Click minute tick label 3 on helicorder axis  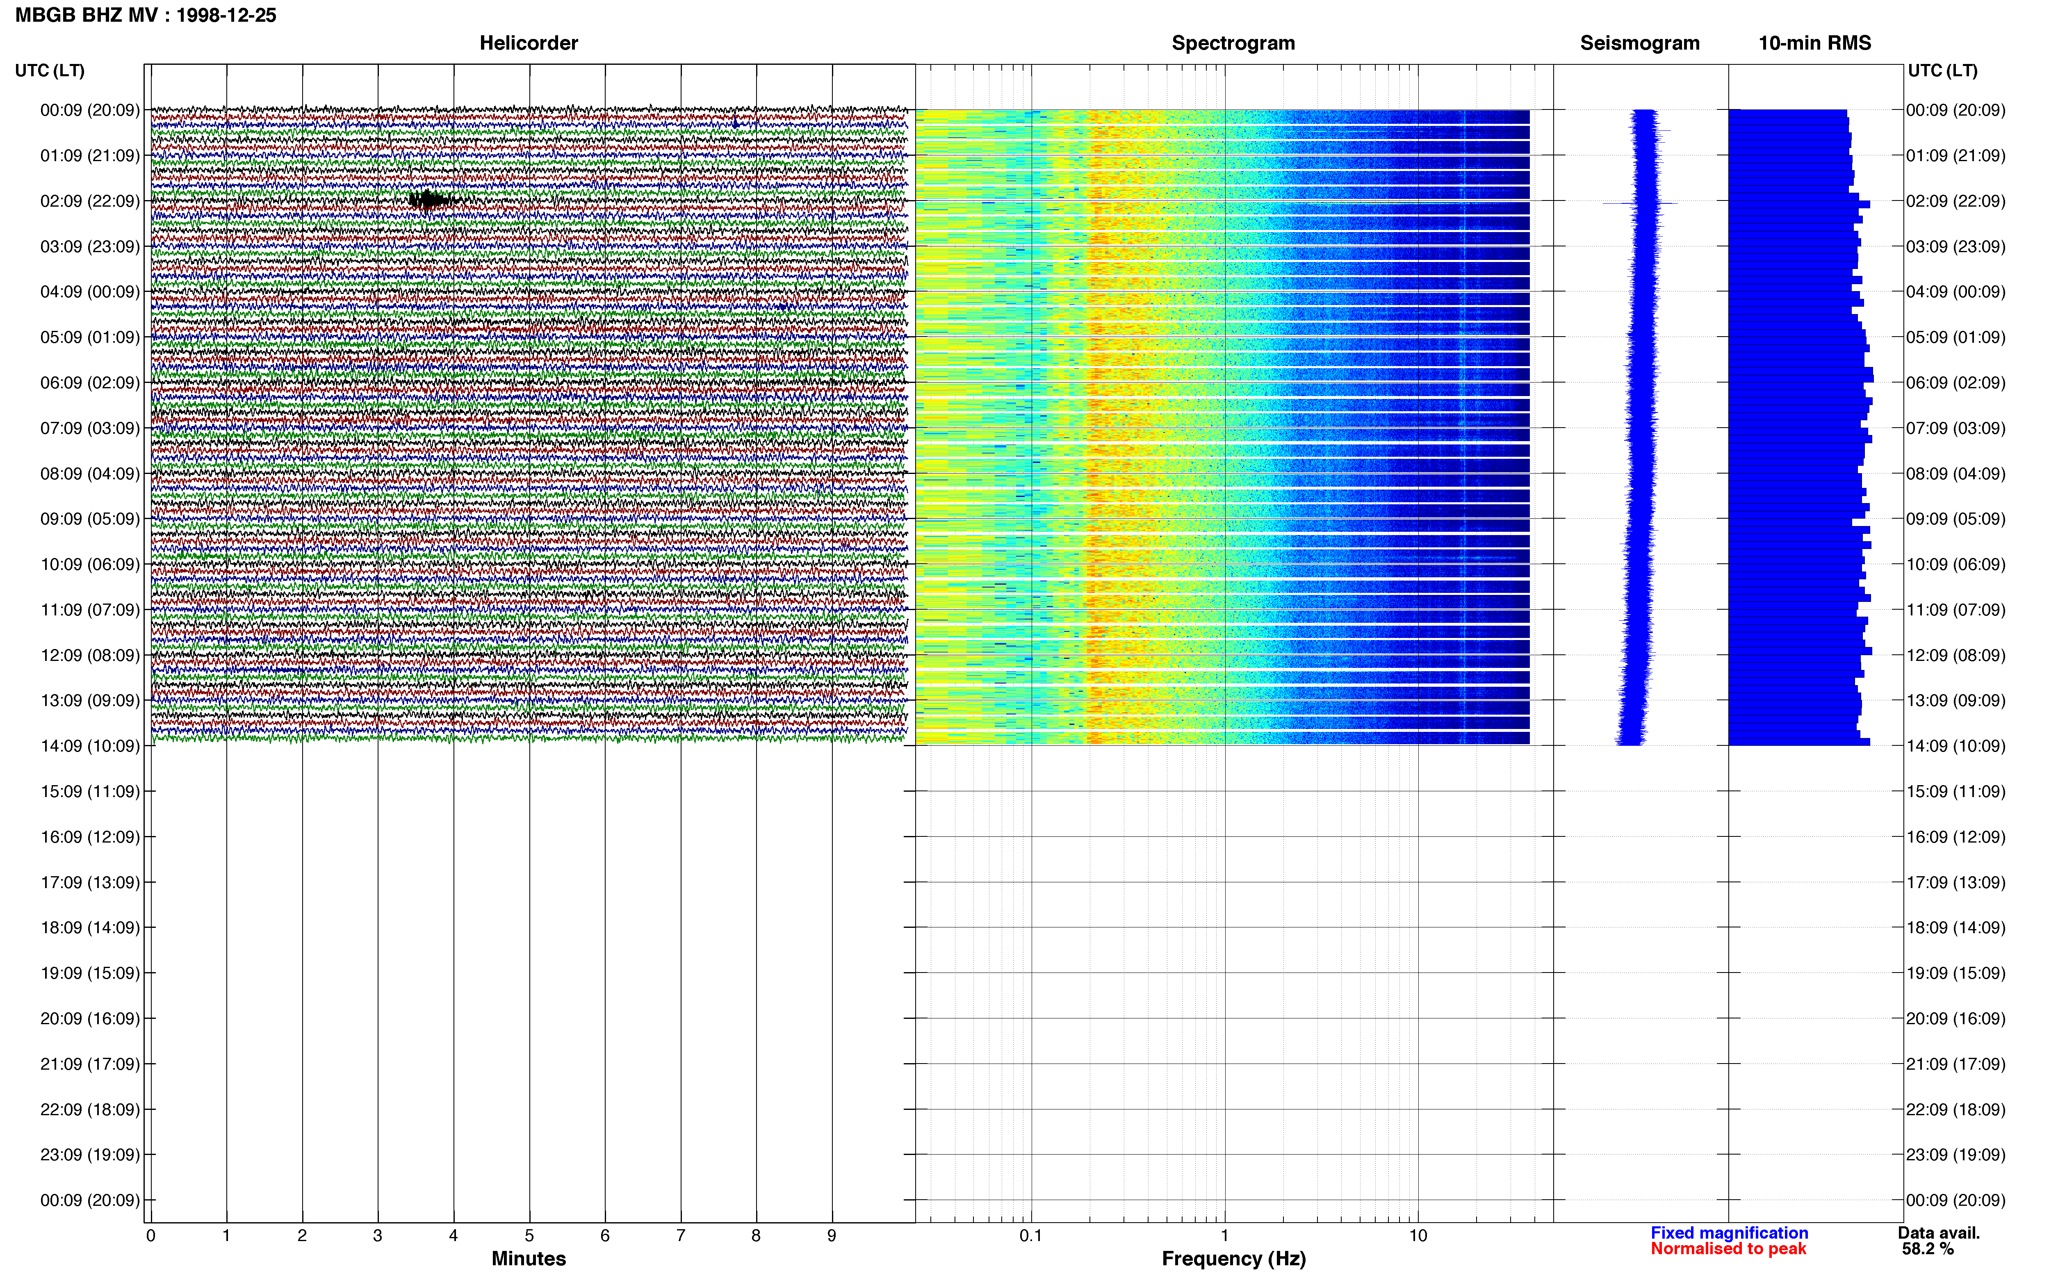click(x=378, y=1236)
